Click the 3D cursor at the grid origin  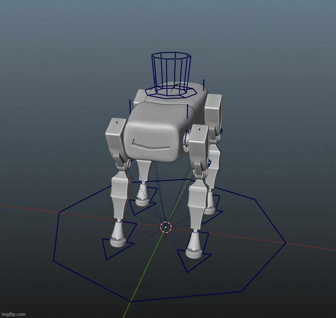(x=166, y=227)
